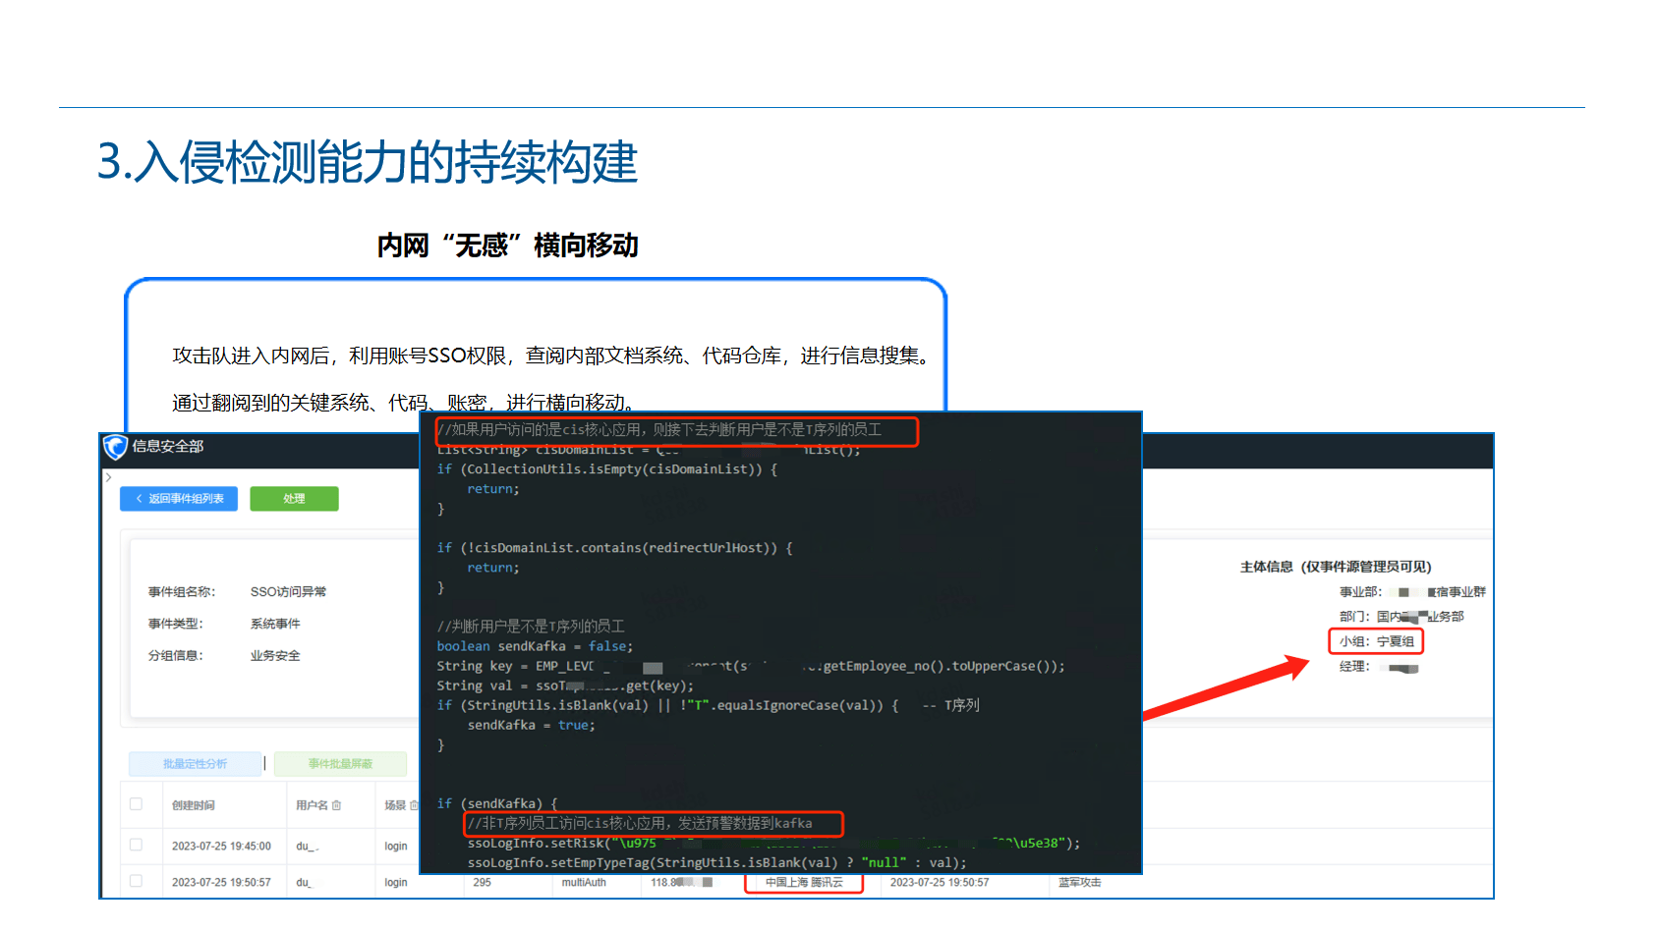Click the green 处理 button
1658x932 pixels.
click(x=294, y=499)
